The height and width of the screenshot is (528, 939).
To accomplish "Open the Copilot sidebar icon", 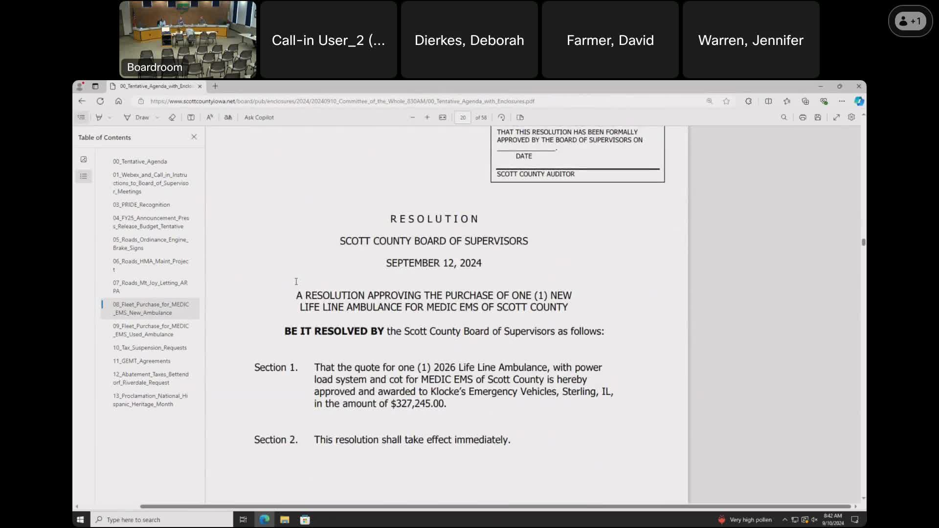I will (x=859, y=101).
